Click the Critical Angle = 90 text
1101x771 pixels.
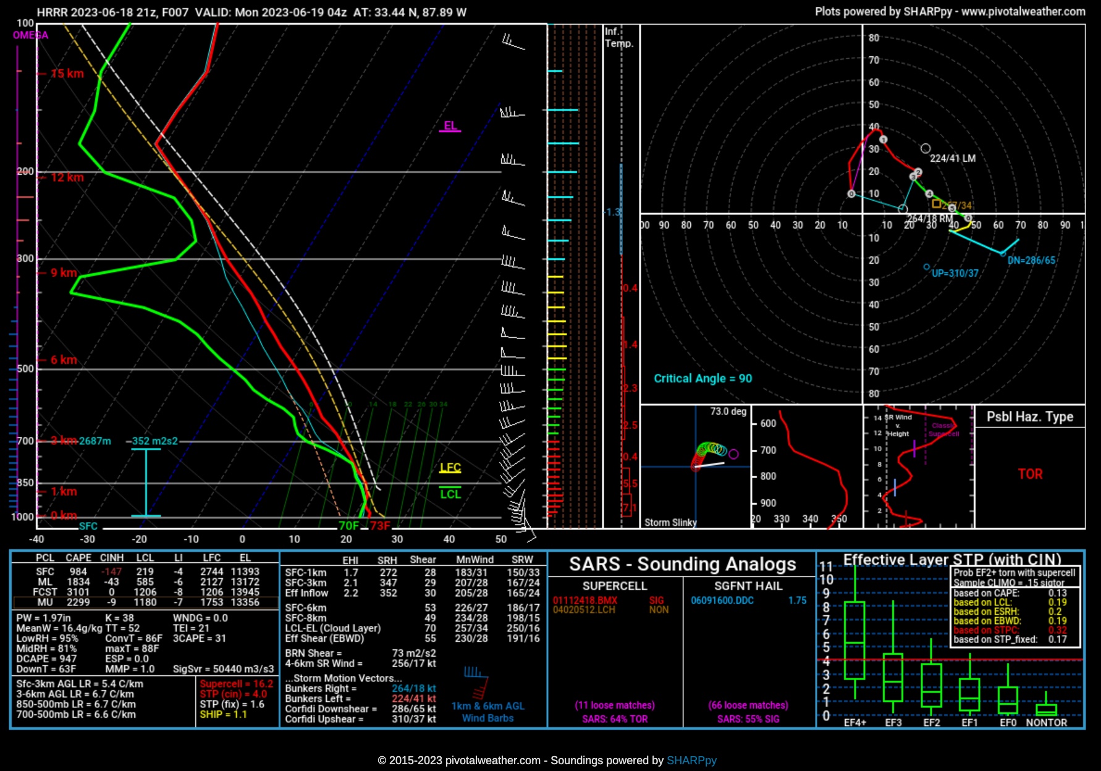[702, 379]
